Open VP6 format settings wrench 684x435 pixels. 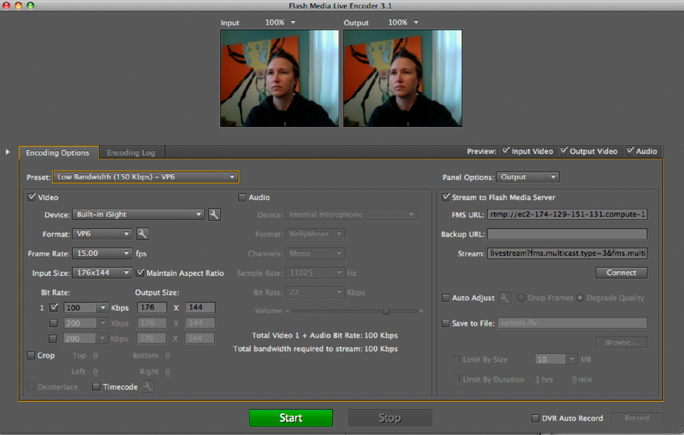(143, 234)
